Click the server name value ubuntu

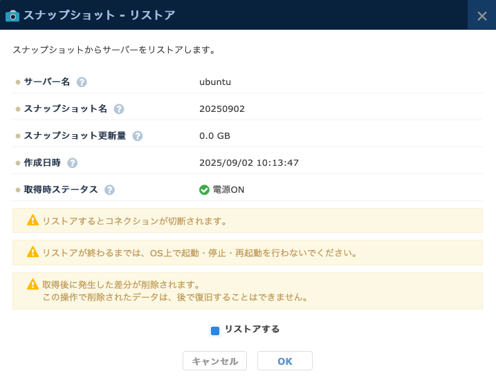click(x=215, y=82)
